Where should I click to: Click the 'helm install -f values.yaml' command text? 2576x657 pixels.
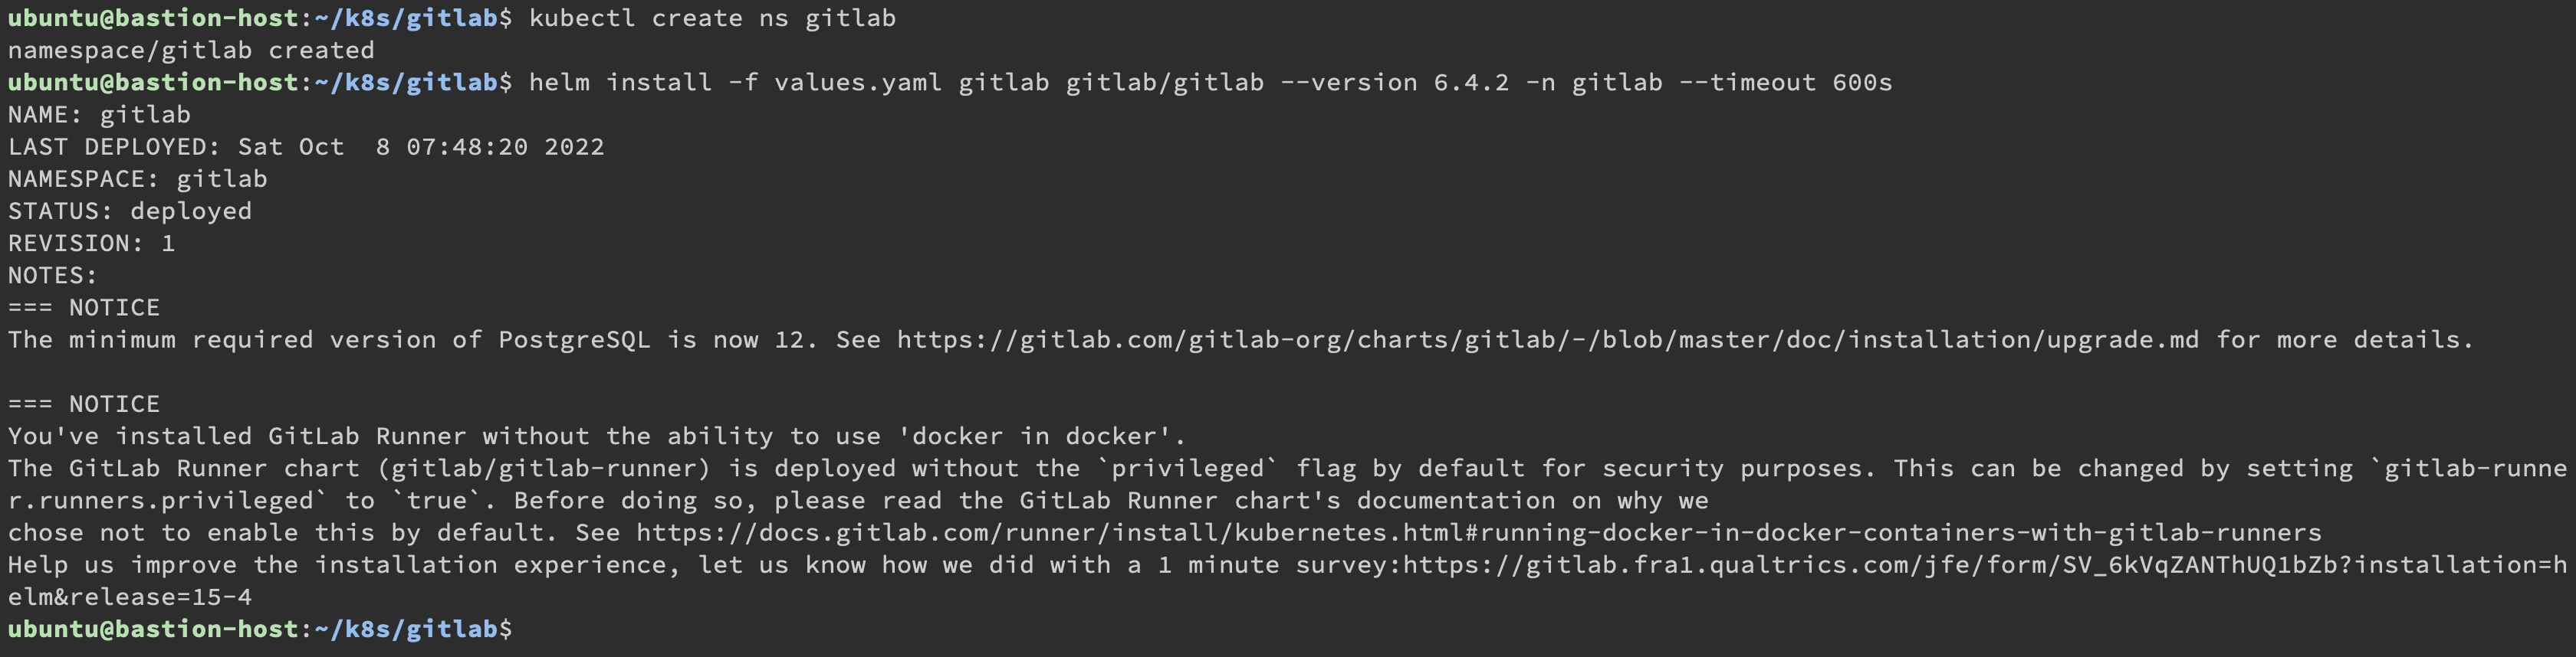[x=735, y=83]
